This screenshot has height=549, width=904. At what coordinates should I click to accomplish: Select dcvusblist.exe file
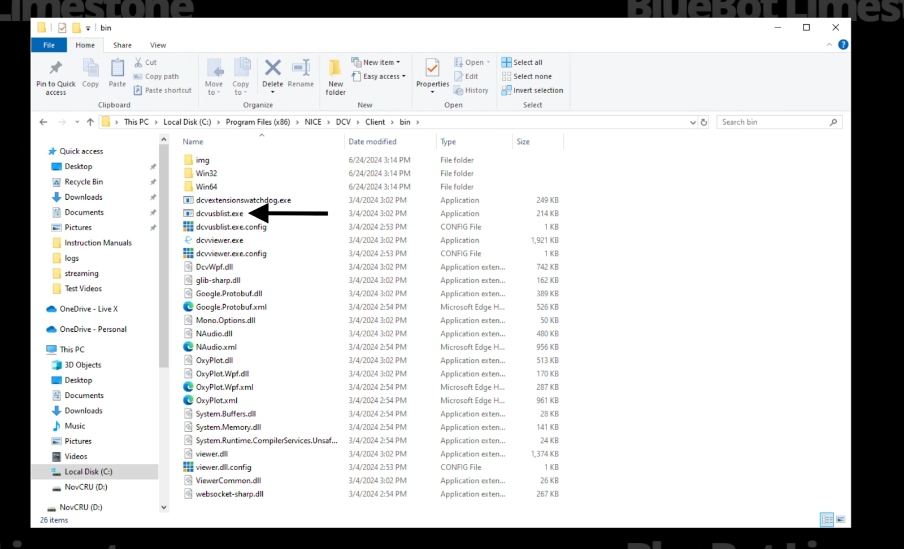click(219, 213)
